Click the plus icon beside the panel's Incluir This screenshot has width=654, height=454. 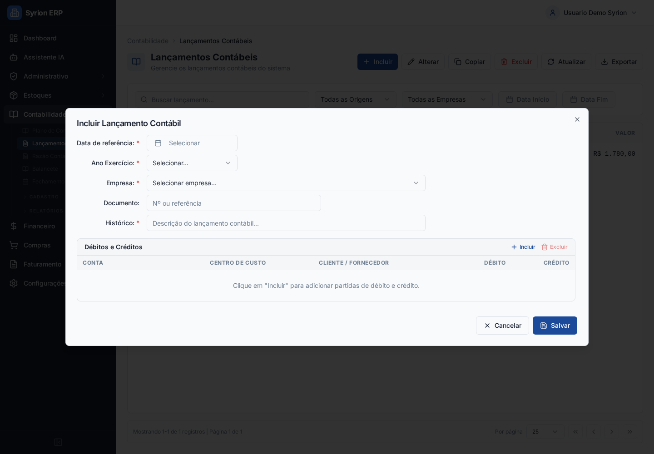[x=514, y=247]
